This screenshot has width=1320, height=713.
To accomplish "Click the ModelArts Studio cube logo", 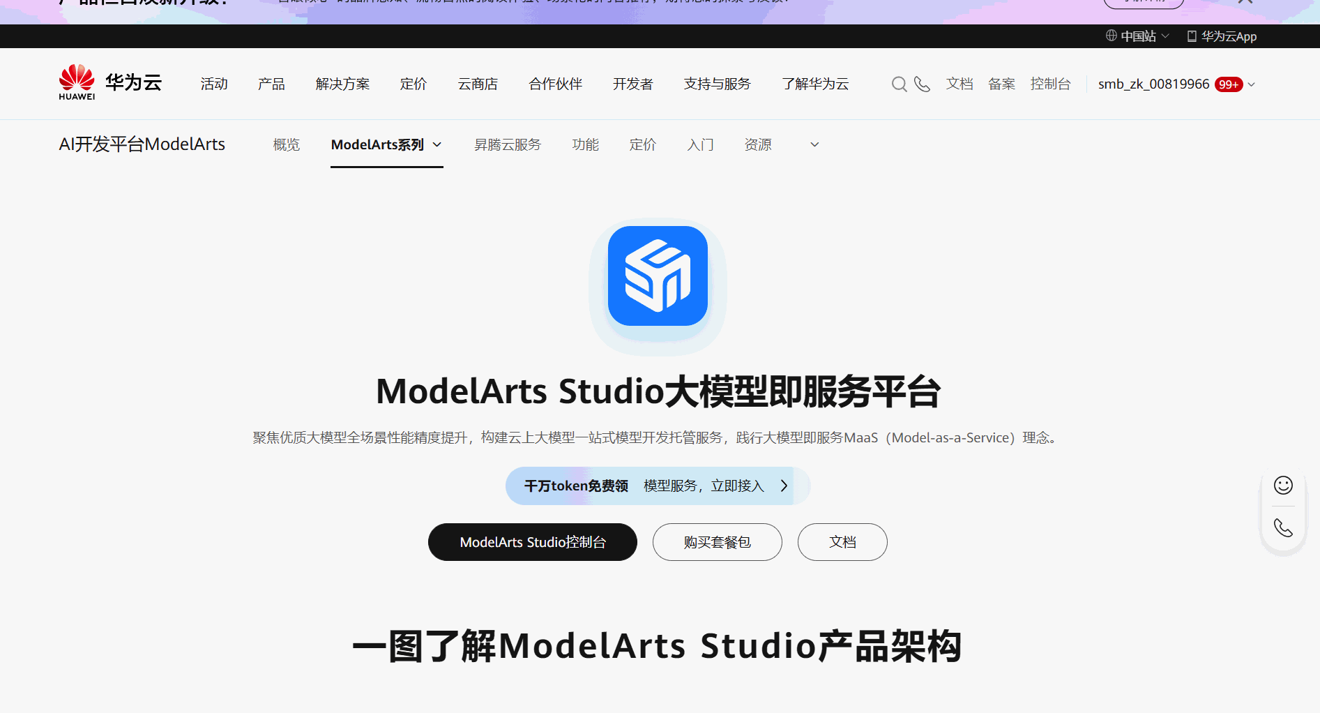I will coord(658,276).
